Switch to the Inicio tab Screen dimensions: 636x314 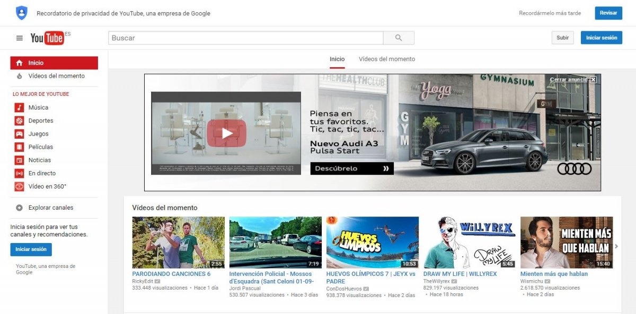pos(337,59)
